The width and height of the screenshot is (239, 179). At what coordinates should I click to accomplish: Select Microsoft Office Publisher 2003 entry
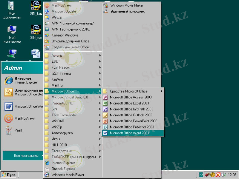(x=132, y=127)
